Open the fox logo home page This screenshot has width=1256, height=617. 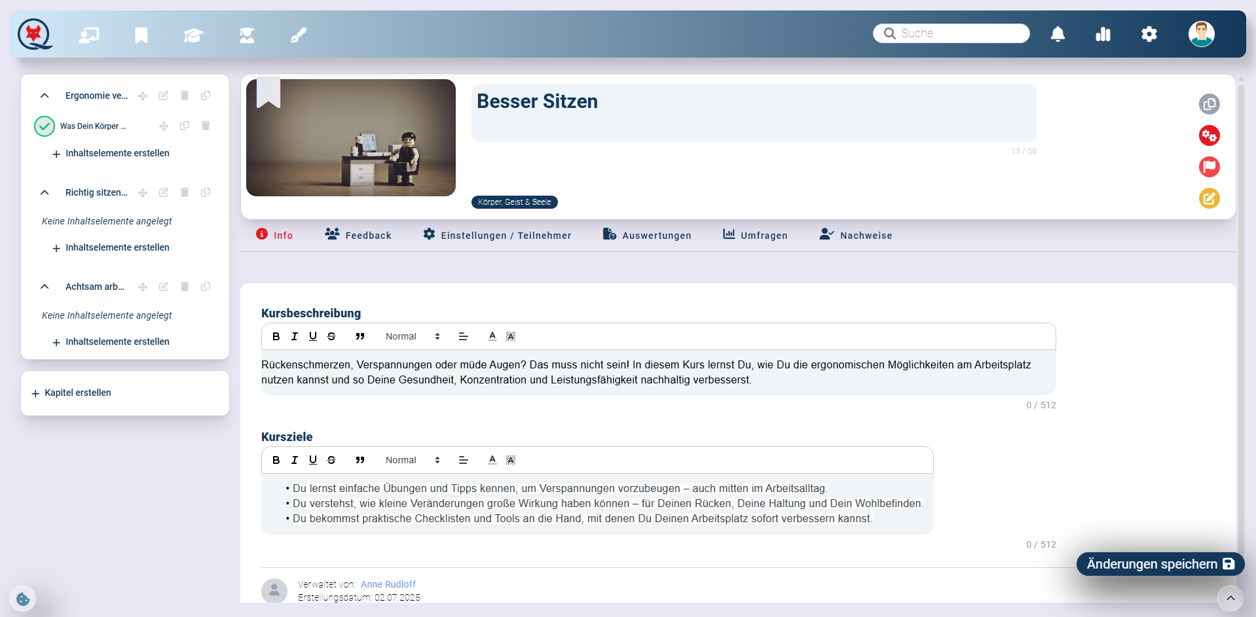[35, 34]
